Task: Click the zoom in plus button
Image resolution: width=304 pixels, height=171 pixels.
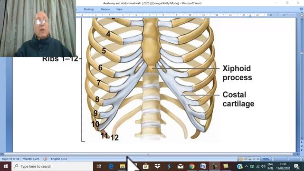Action: (301, 159)
